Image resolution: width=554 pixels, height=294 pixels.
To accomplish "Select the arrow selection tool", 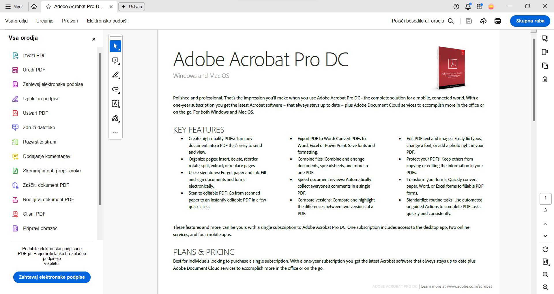I will tap(115, 46).
